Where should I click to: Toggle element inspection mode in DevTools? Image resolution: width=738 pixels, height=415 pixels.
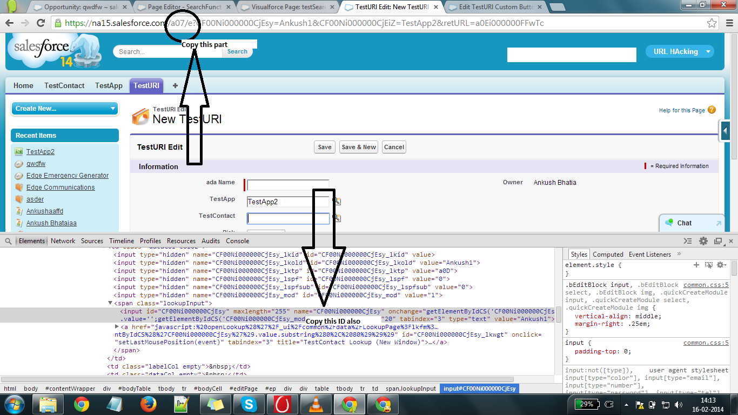click(7, 241)
